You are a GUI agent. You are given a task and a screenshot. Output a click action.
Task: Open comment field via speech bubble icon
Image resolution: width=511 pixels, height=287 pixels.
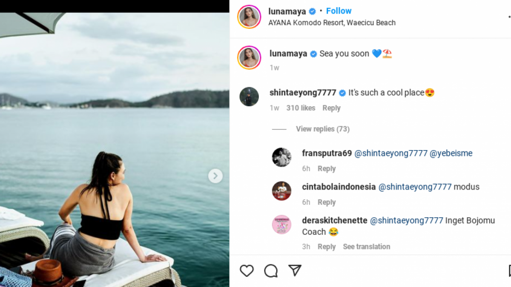270,270
